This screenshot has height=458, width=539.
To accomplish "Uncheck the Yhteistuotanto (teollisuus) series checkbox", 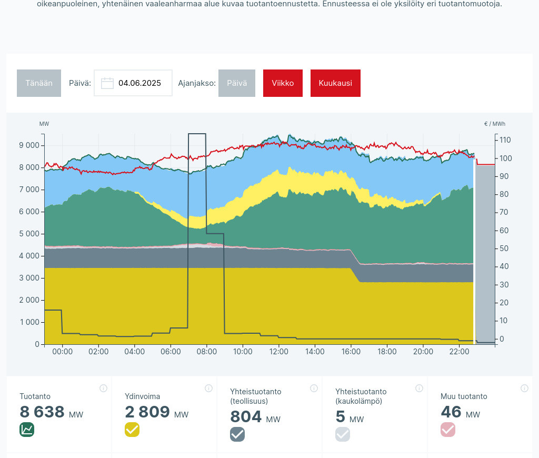I will tap(237, 434).
